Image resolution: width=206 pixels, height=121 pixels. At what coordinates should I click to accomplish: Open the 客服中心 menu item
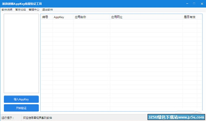tap(34, 10)
